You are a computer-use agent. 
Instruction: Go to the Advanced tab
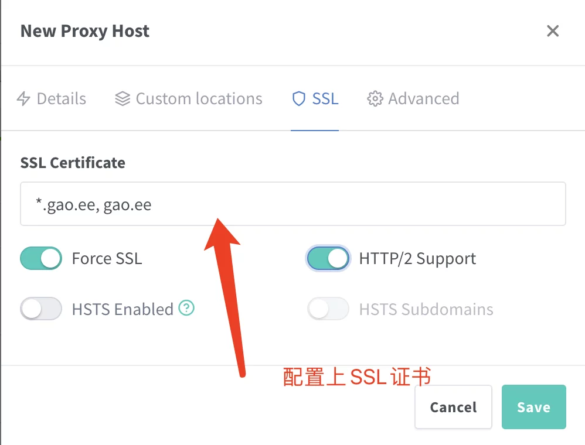(x=423, y=99)
